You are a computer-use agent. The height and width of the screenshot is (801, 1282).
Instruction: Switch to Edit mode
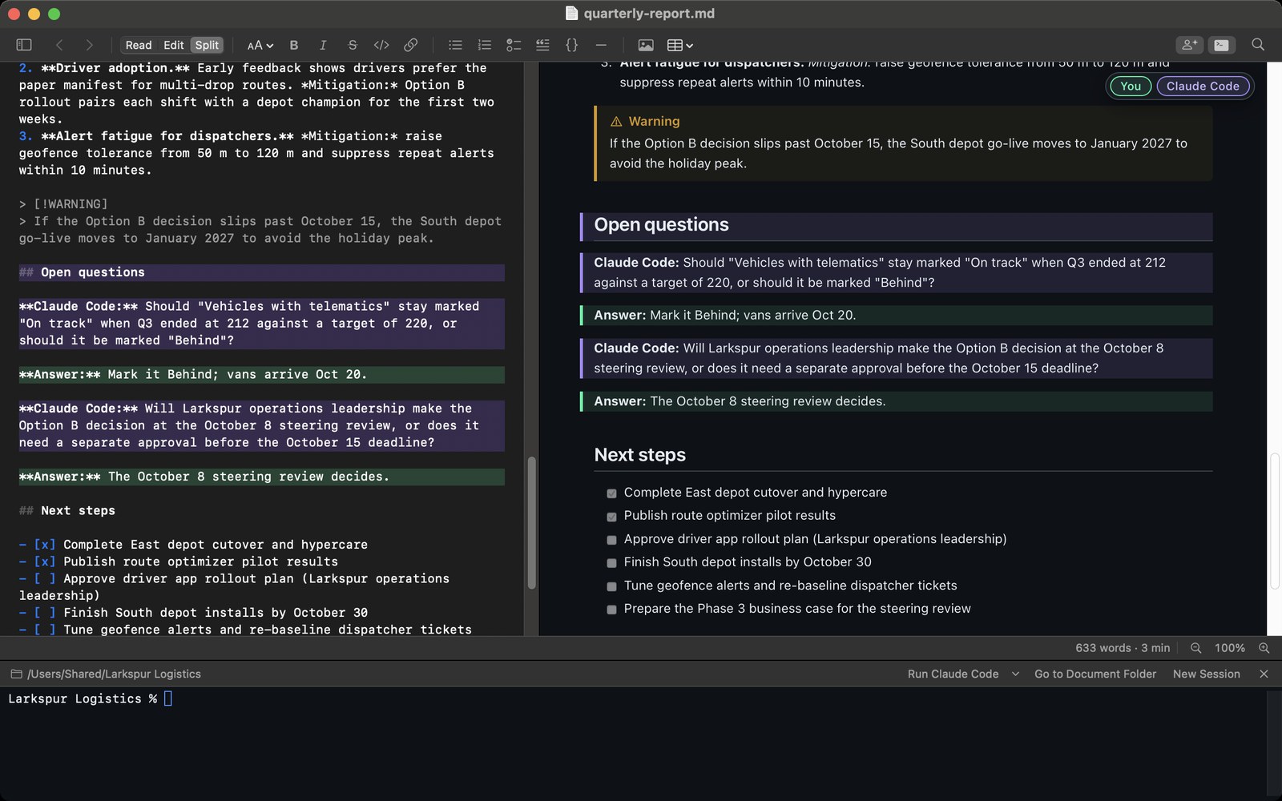[x=173, y=45]
